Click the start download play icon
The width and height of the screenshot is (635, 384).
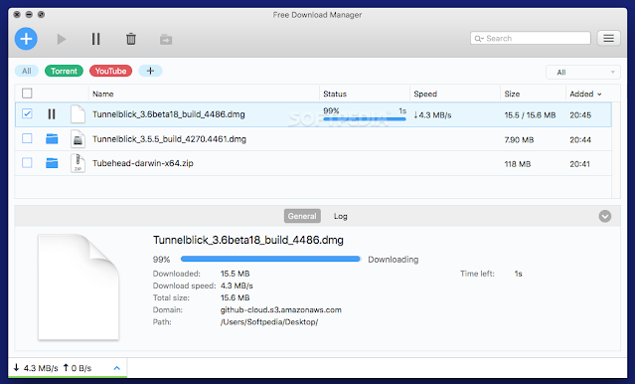coord(62,40)
